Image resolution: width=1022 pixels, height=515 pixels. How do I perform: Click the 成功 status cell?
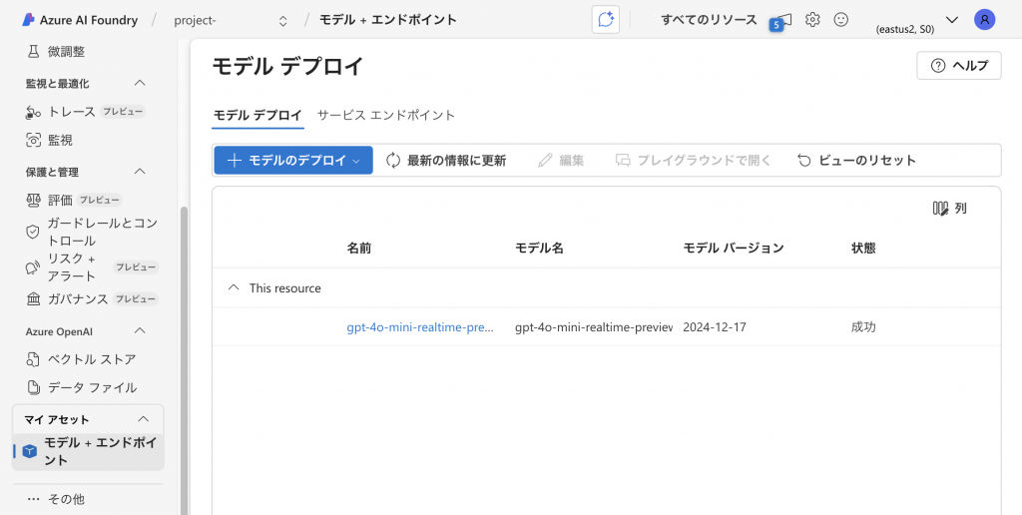863,327
